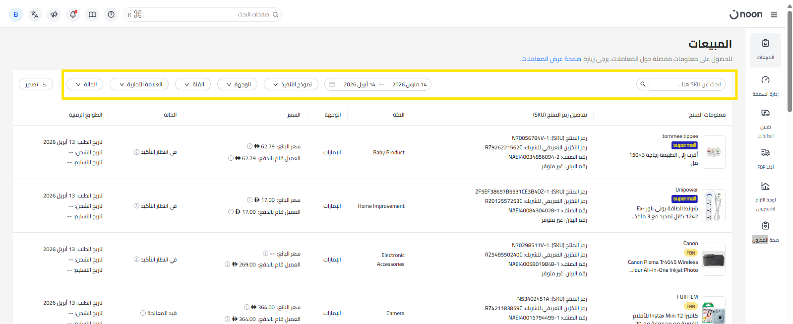This screenshot has width=793, height=324.
Task: Open the book guide icon
Action: point(92,14)
